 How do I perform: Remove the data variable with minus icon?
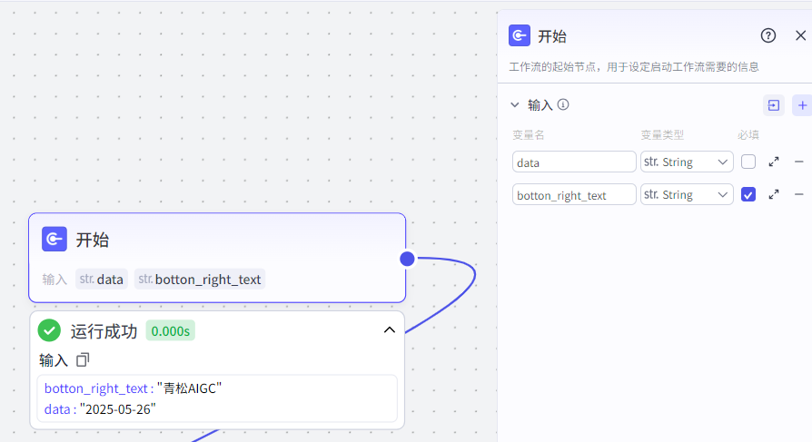click(799, 162)
